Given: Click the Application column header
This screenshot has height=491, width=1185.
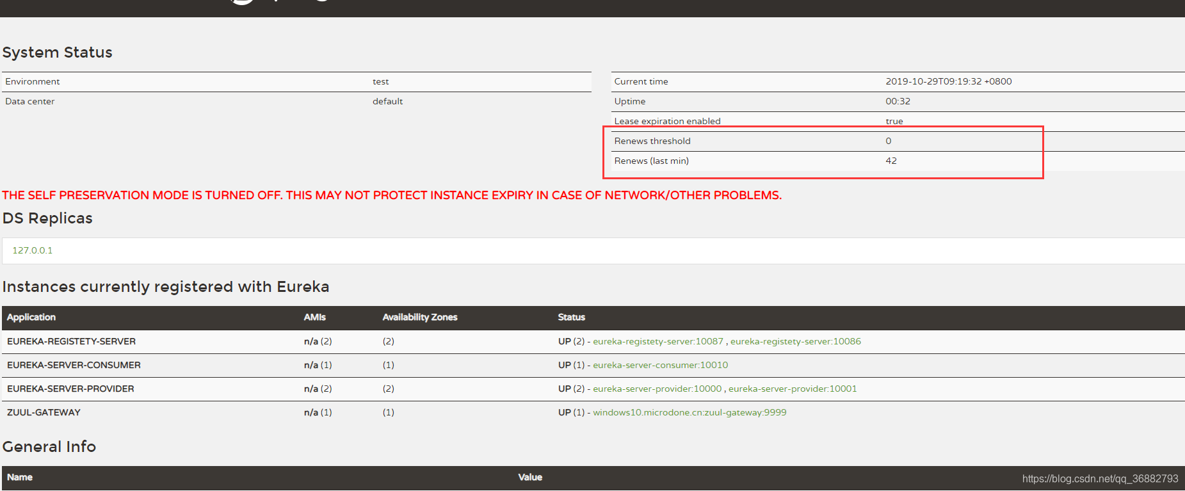Looking at the screenshot, I should 31,317.
